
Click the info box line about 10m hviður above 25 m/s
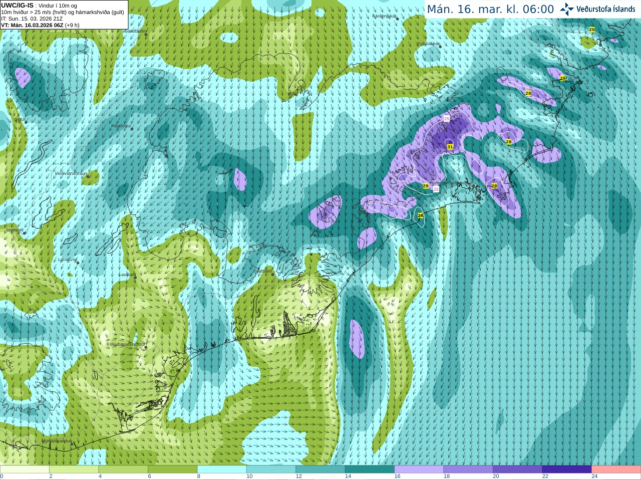point(63,12)
